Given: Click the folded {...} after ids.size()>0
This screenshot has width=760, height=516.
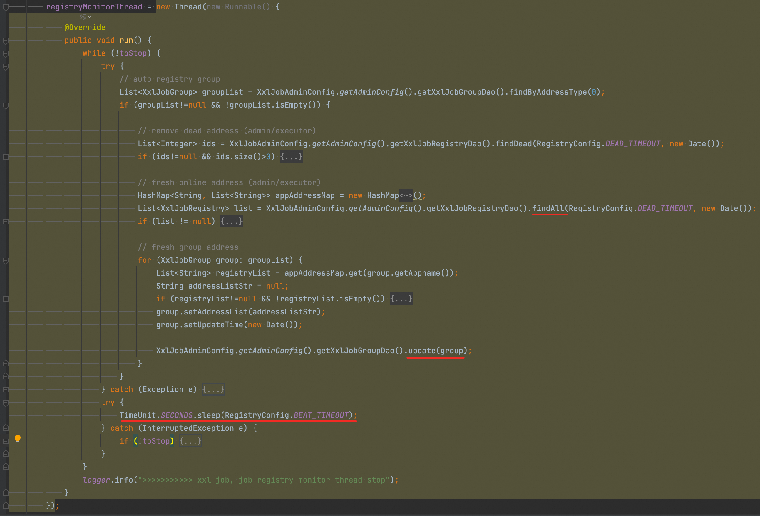Looking at the screenshot, I should click(x=291, y=157).
